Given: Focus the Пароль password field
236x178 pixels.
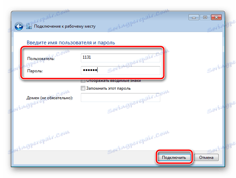Looking at the screenshot, I should [120, 71].
